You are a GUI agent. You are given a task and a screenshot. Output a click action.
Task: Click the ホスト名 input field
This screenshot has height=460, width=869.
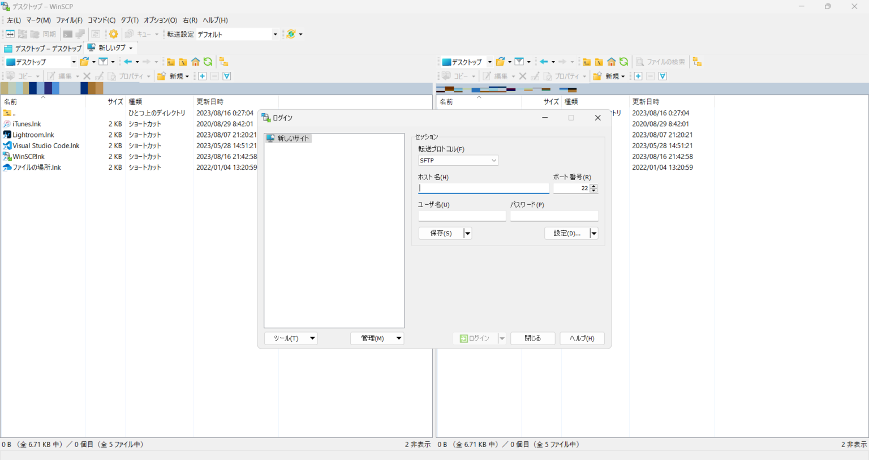(483, 188)
